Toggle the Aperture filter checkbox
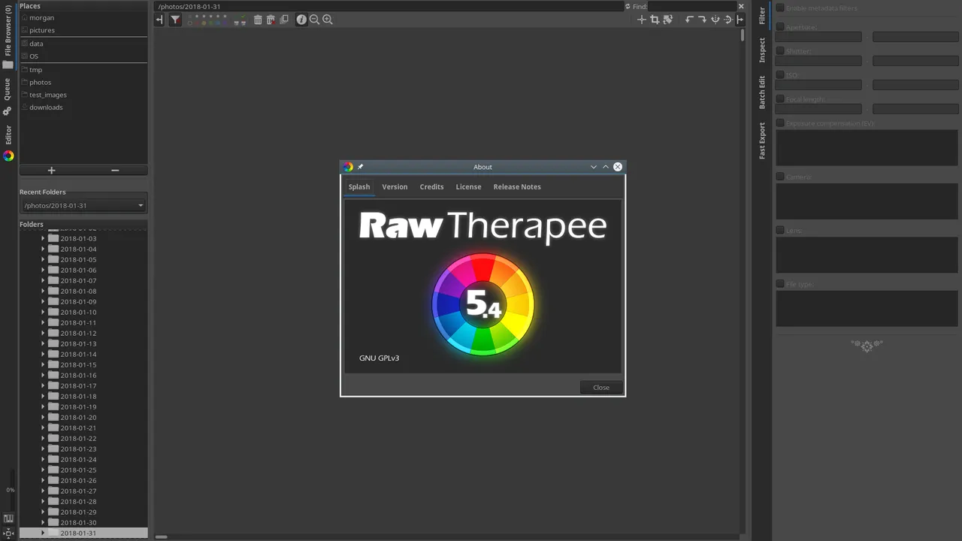Image resolution: width=962 pixels, height=541 pixels. pos(780,27)
